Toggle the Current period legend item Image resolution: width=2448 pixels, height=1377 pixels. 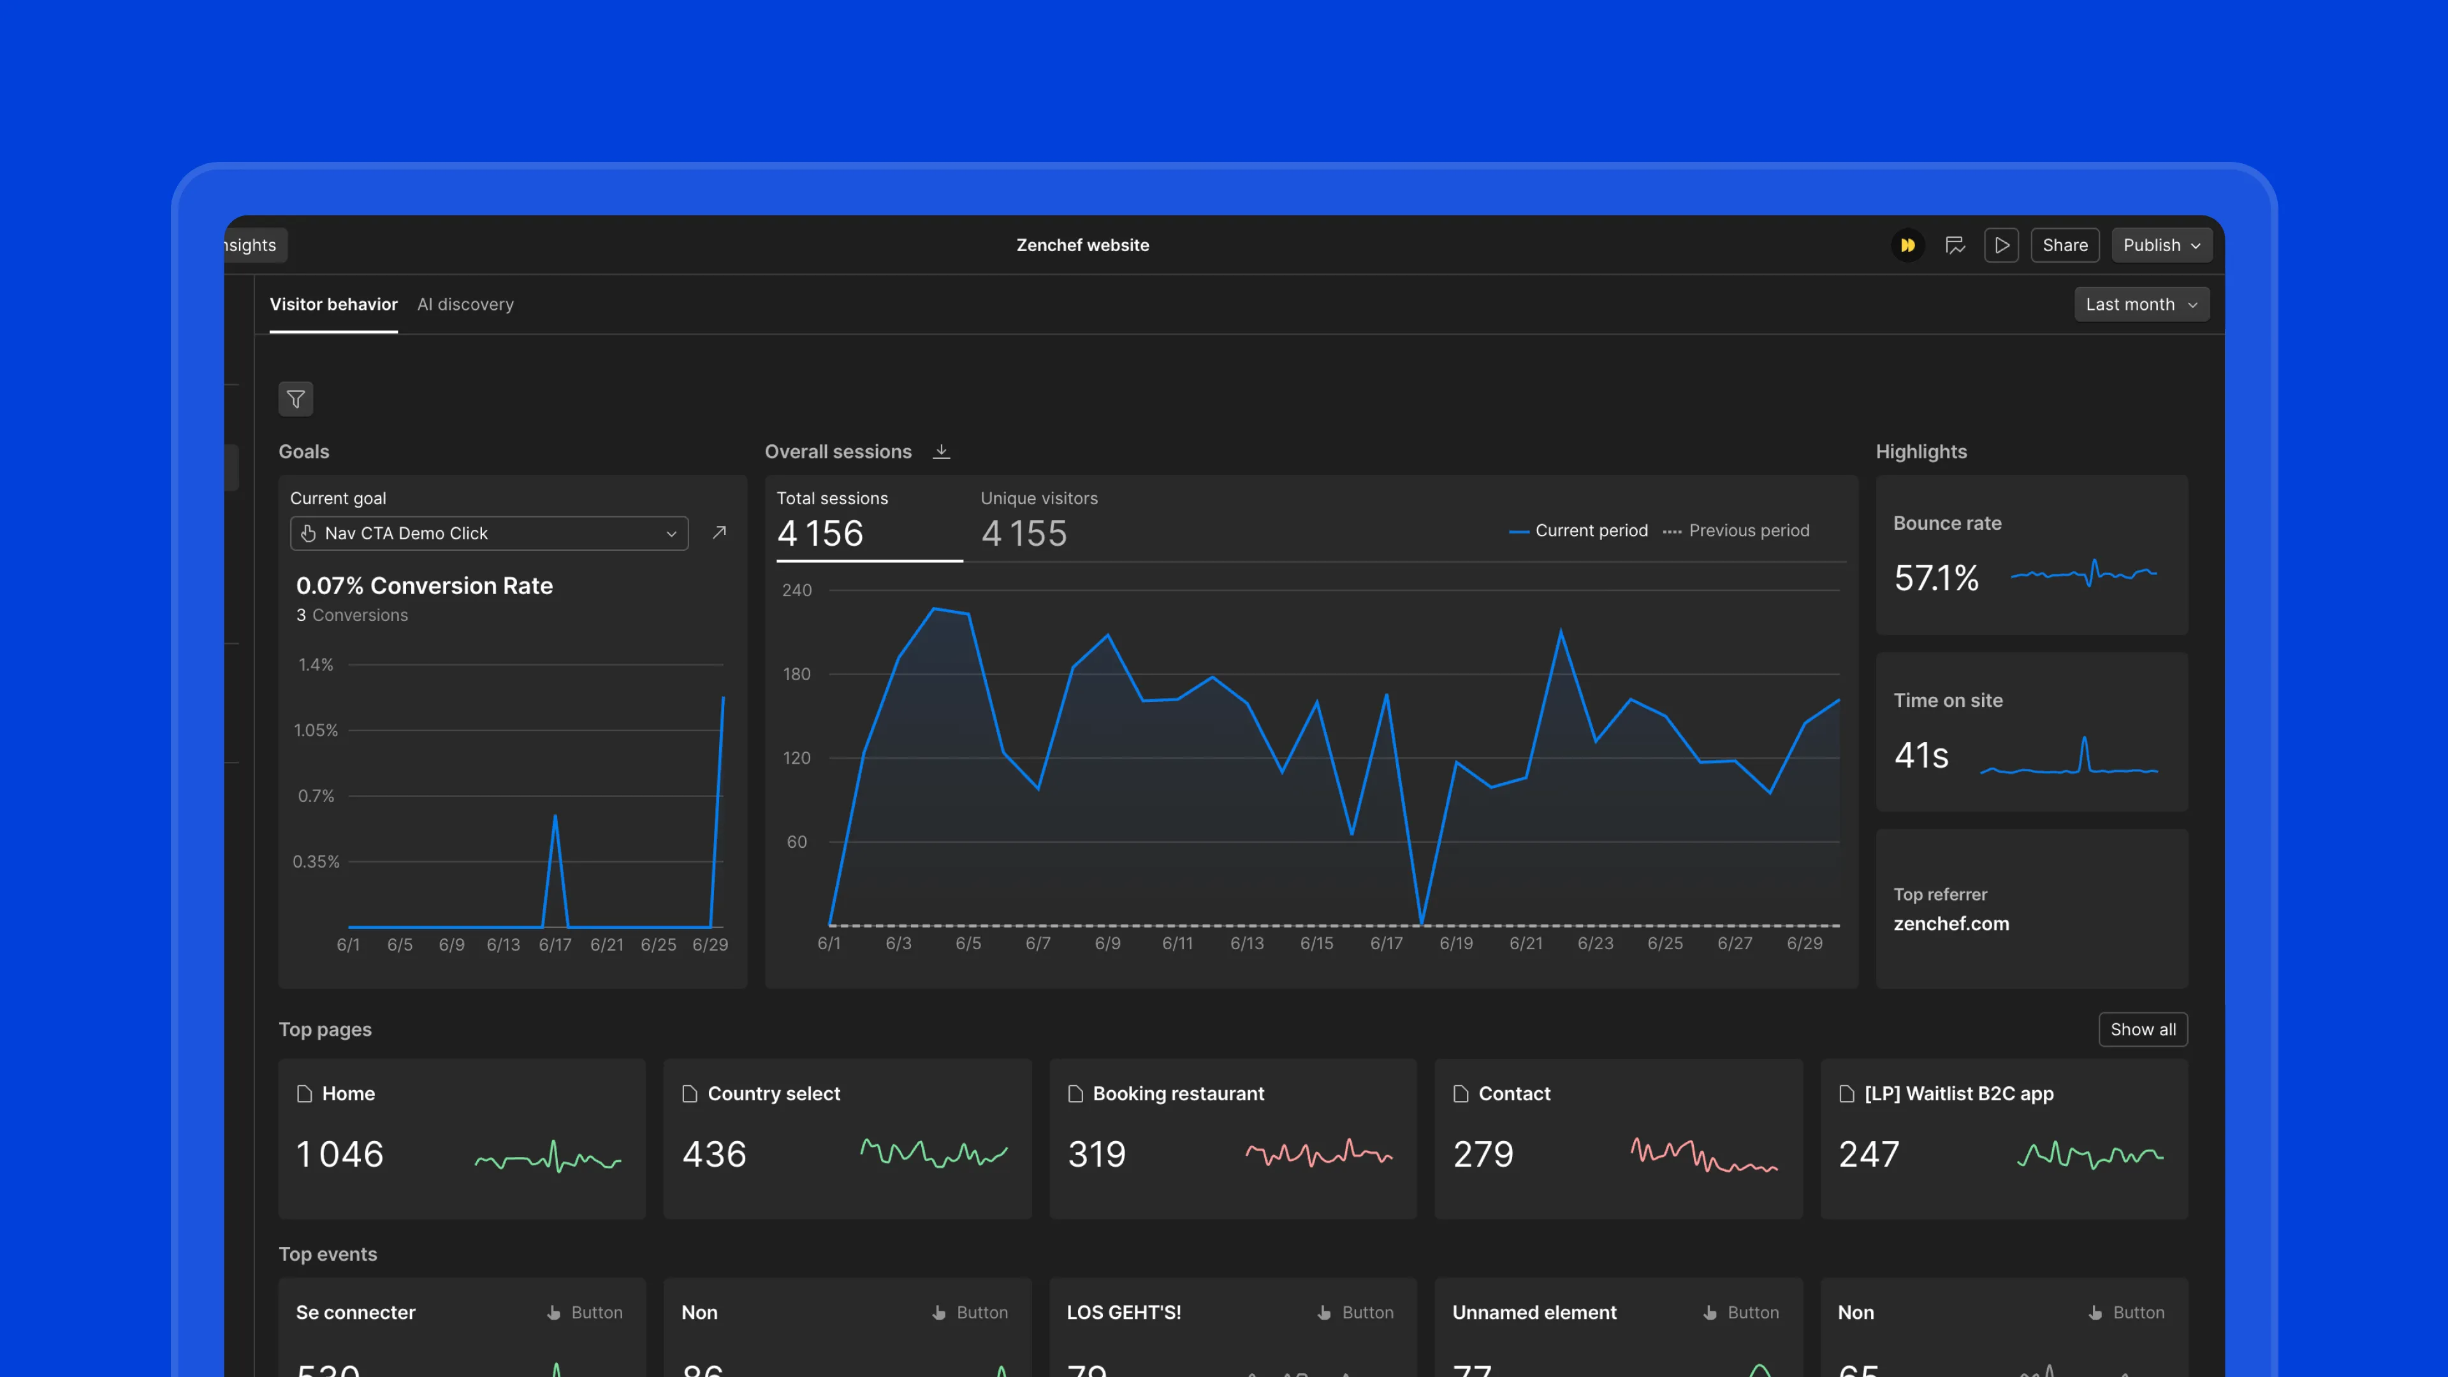point(1578,530)
